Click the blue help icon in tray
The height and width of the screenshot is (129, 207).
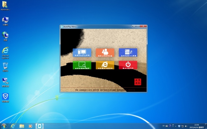pyautogui.click(x=170, y=126)
